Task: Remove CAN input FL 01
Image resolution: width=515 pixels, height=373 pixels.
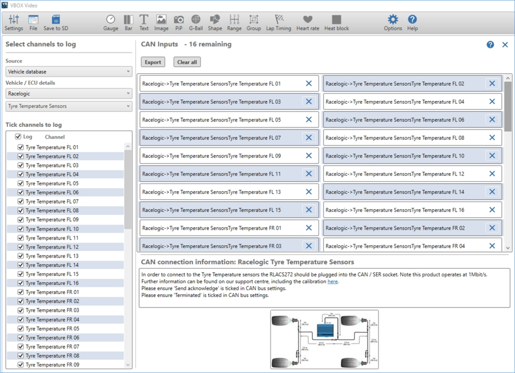Action: [308, 83]
